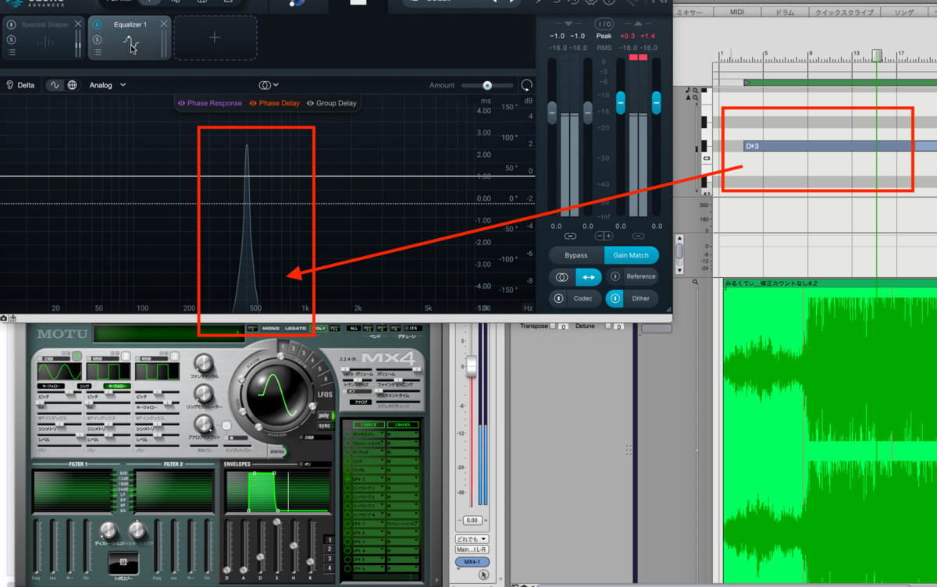Turn the アナログインプット knob
Image resolution: width=937 pixels, height=587 pixels.
[x=204, y=424]
